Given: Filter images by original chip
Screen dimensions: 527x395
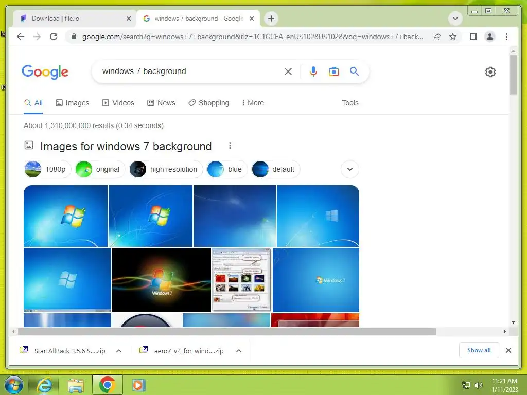Looking at the screenshot, I should point(100,169).
